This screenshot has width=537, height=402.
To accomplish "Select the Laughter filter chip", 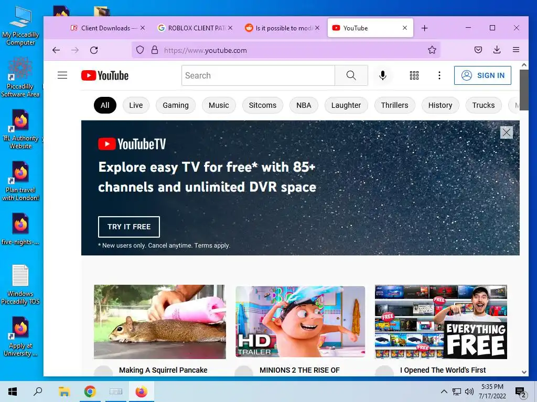I will [346, 105].
